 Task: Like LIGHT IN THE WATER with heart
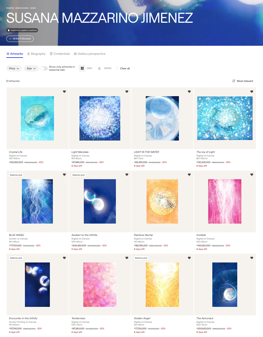click(189, 92)
